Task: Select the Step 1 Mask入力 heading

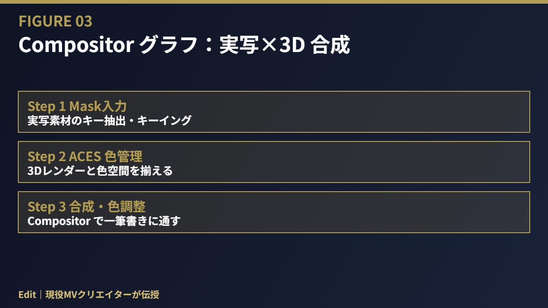Action: 77,106
